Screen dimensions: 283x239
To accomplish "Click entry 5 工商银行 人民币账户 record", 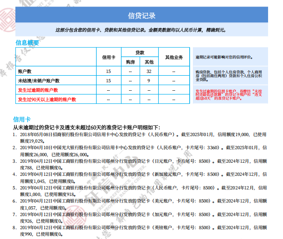I will pos(140,191).
